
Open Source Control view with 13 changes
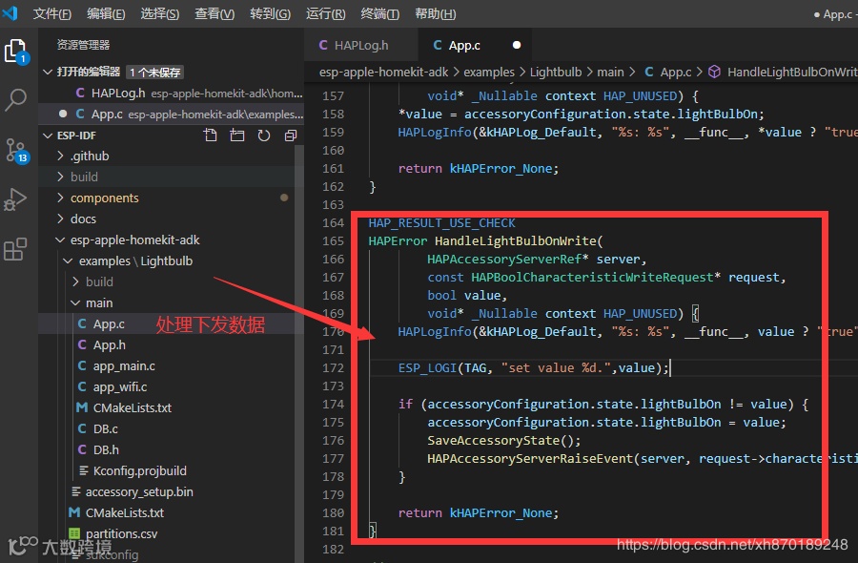pyautogui.click(x=16, y=151)
